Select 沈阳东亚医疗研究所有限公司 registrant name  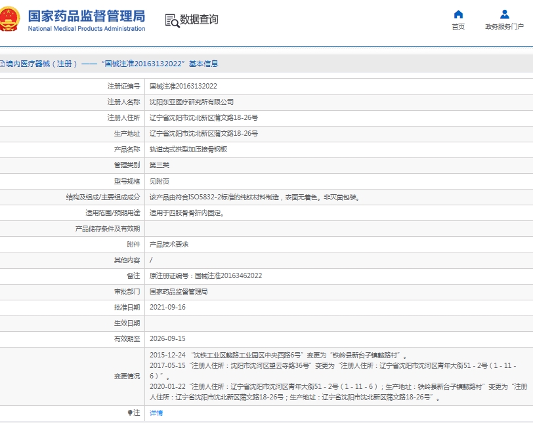(192, 102)
